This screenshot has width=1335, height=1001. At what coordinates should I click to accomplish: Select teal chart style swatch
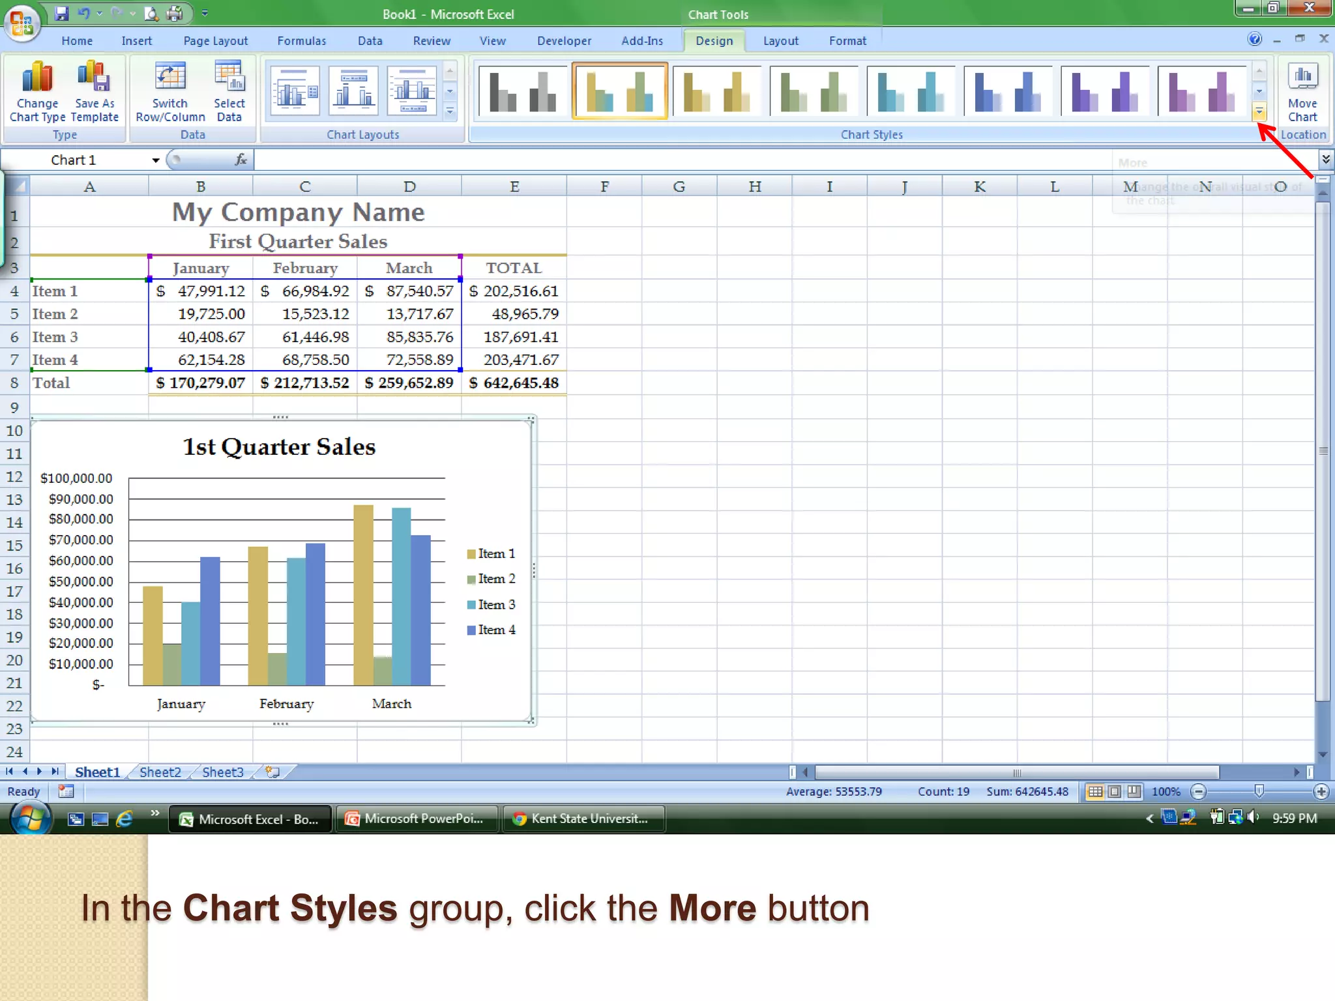(x=911, y=91)
